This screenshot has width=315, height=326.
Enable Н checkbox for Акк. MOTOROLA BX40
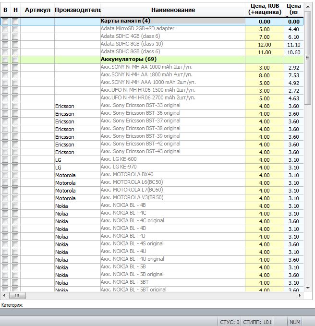point(15,175)
